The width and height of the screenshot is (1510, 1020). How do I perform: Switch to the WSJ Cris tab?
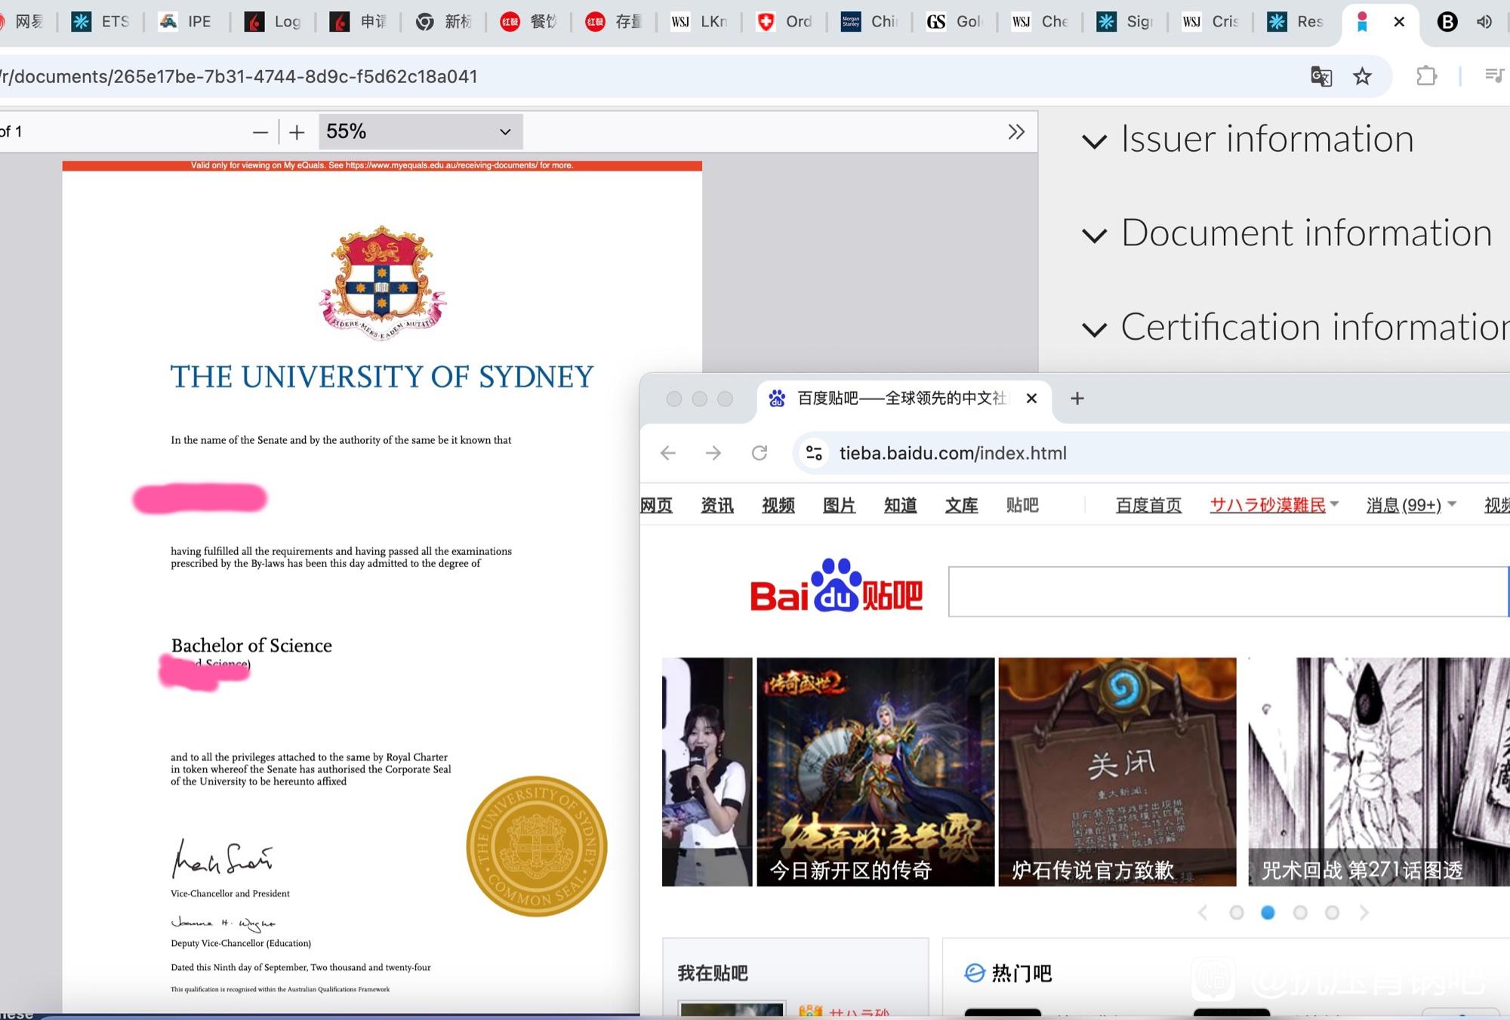click(1211, 22)
